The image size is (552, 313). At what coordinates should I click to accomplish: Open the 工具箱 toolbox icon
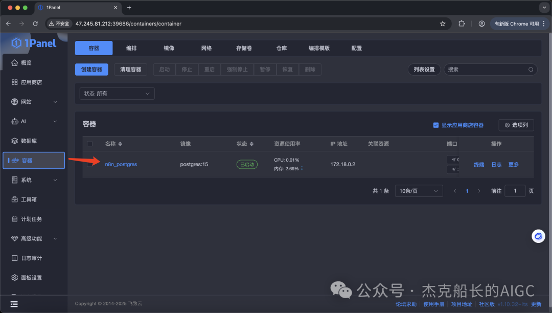(x=14, y=199)
